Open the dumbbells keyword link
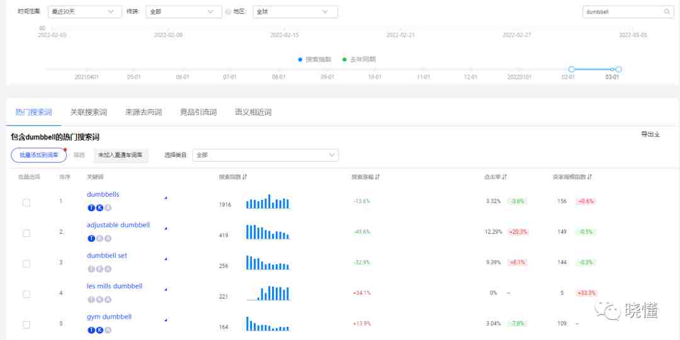This screenshot has height=340, width=680. (103, 194)
